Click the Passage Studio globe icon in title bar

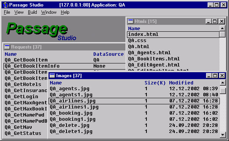pyautogui.click(x=6, y=5)
